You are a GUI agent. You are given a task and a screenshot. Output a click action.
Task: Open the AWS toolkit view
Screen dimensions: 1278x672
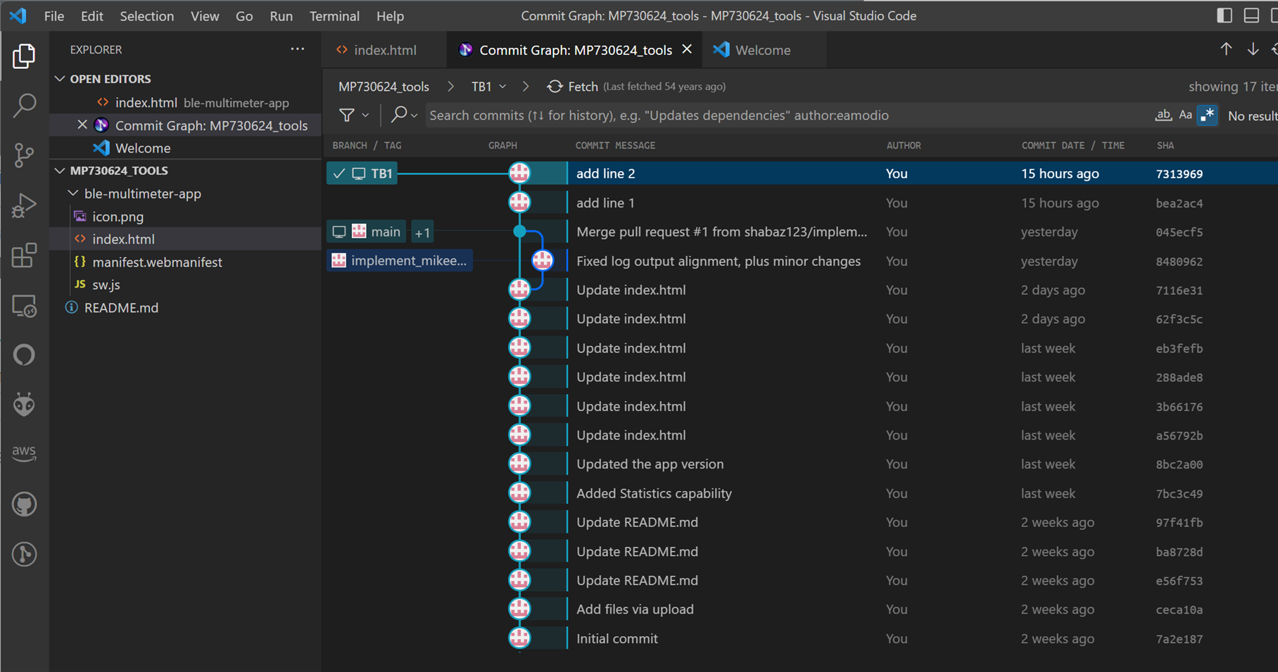(24, 452)
